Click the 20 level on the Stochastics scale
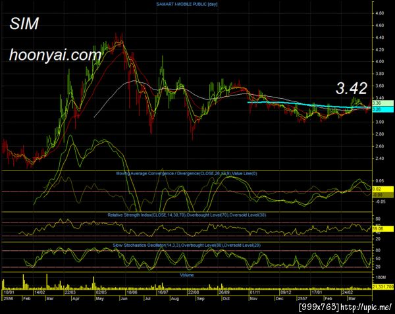395x314 pixels. (378, 267)
